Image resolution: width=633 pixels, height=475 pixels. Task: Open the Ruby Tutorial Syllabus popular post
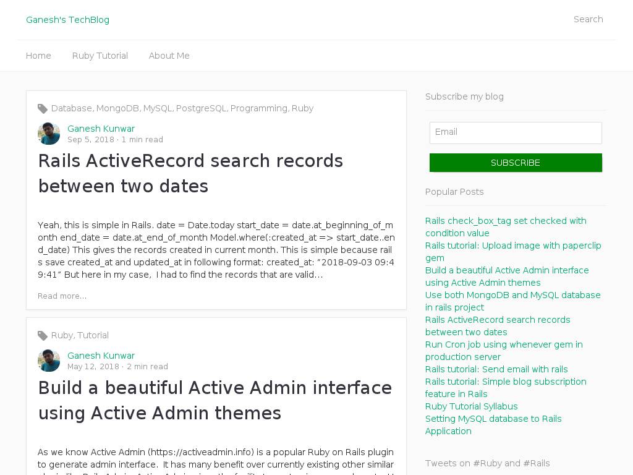click(x=471, y=406)
